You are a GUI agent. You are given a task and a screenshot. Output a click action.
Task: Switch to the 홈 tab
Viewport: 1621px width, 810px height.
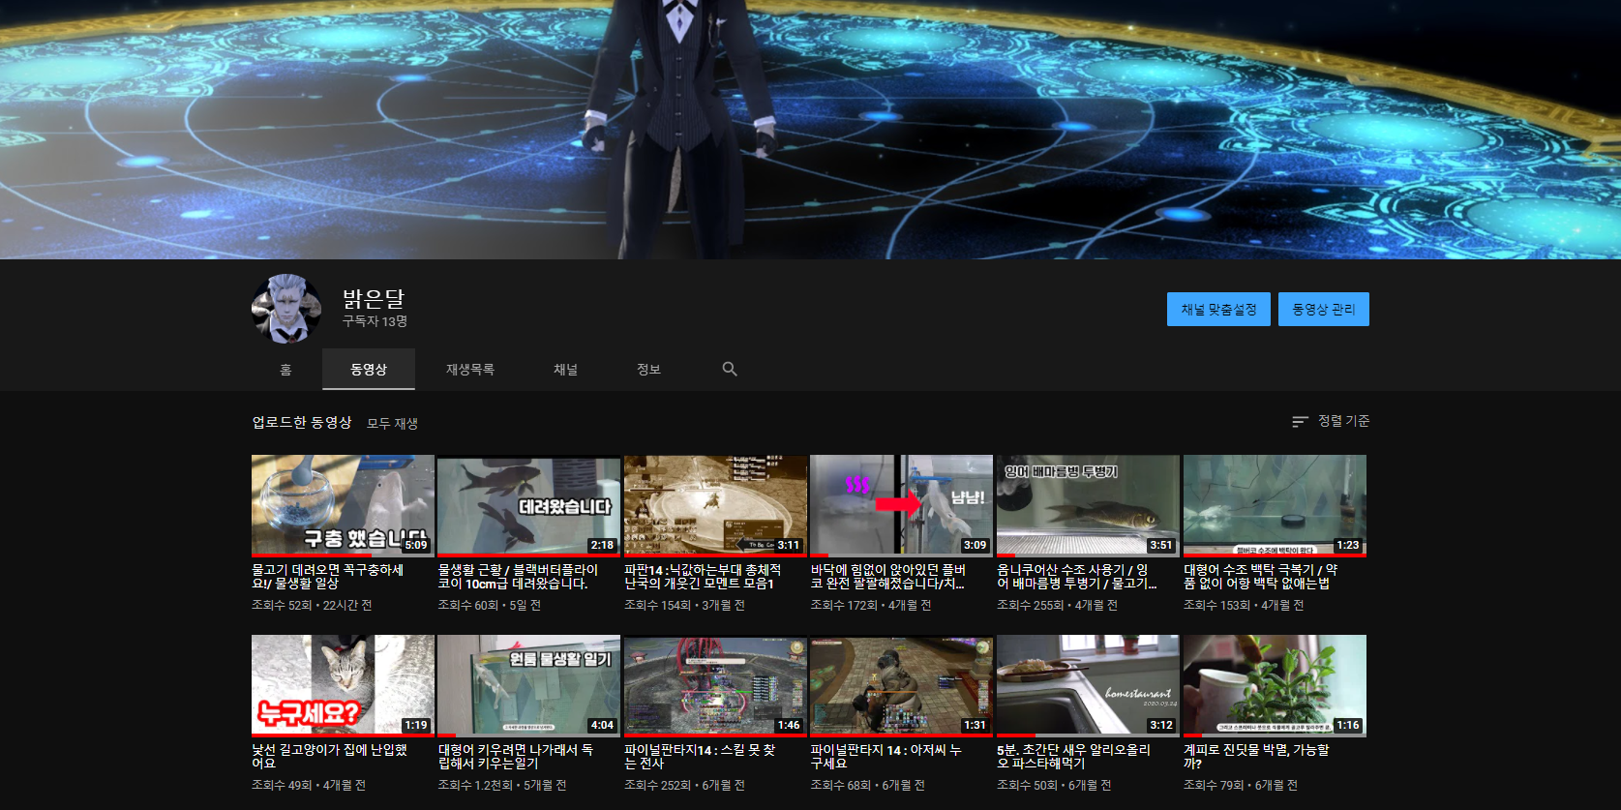285,370
